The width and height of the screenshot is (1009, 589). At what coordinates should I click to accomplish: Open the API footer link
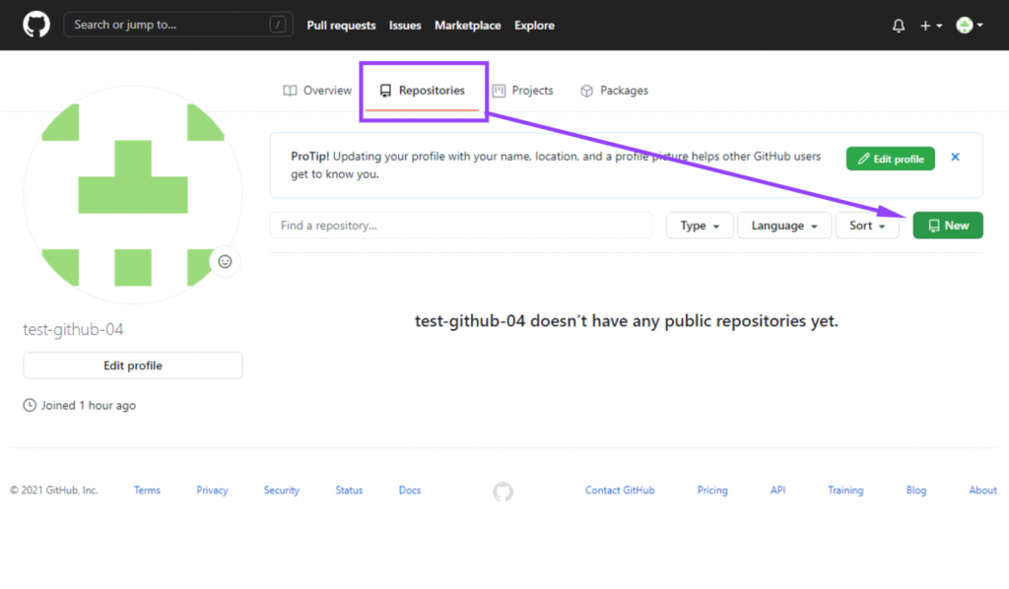777,490
